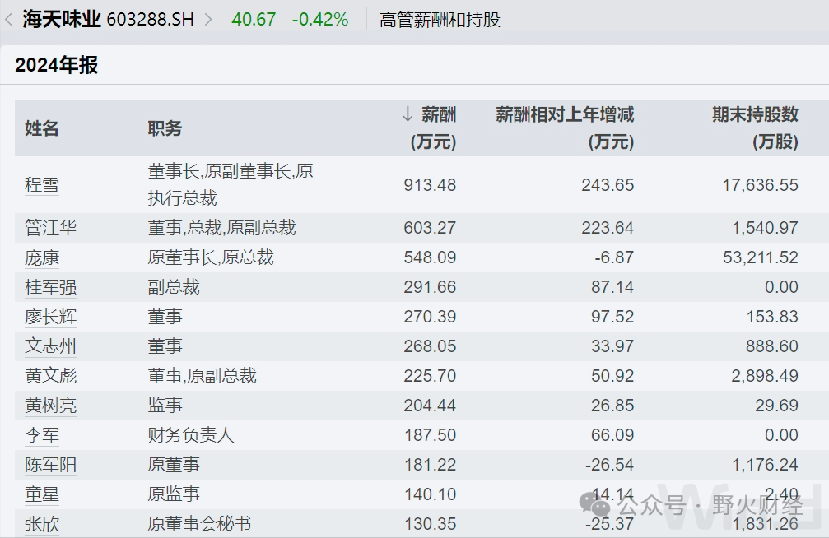Select stock code 603288.SH

pos(150,20)
